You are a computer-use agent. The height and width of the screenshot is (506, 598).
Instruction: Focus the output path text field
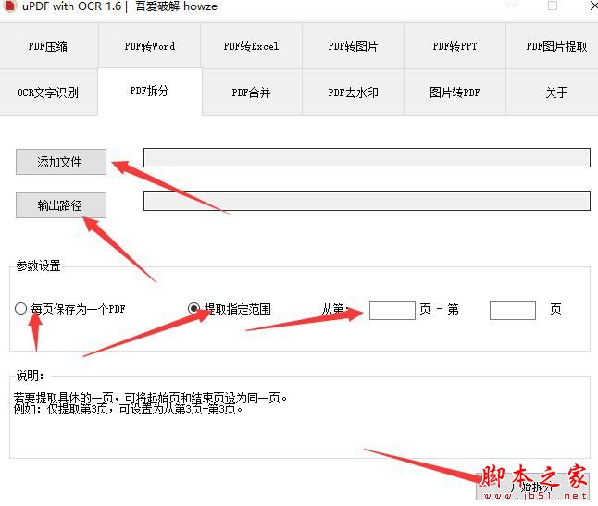point(367,201)
